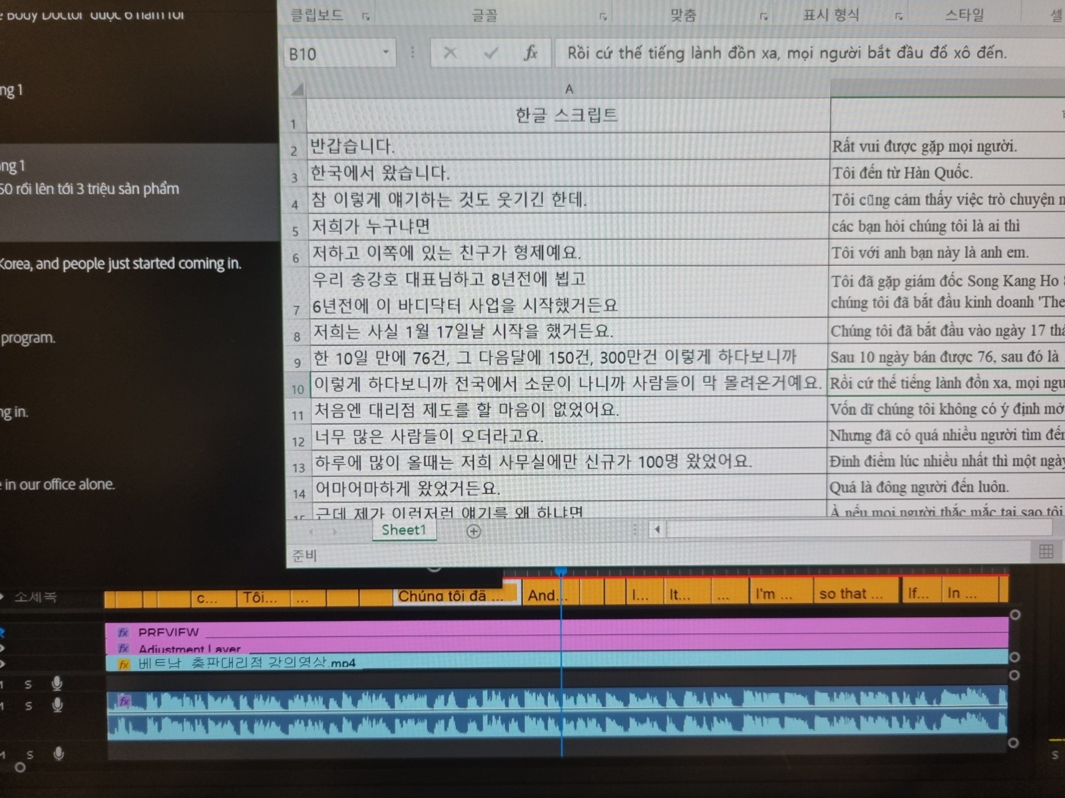Select cell 반갑습니다.
Image resolution: width=1065 pixels, height=798 pixels.
[x=568, y=146]
